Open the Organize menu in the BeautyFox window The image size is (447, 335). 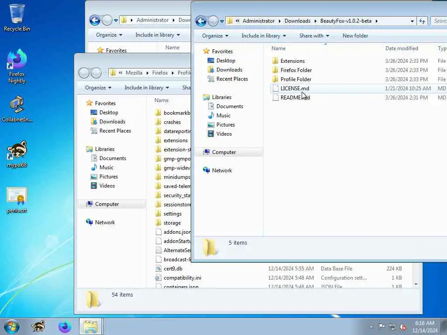(x=215, y=36)
